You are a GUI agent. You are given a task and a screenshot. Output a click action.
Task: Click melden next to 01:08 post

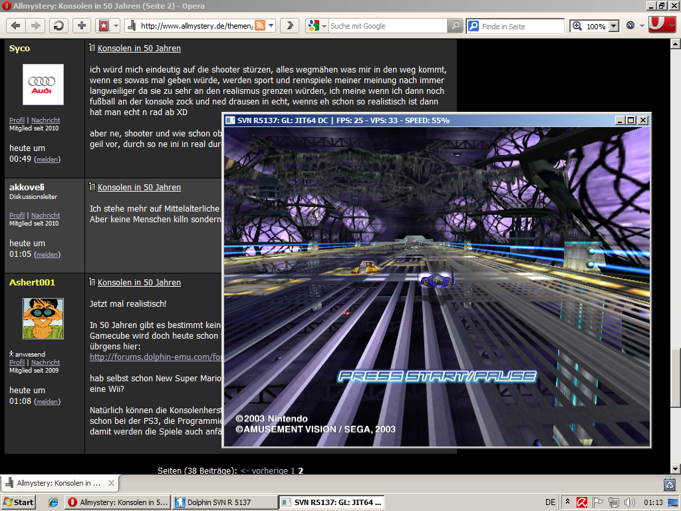(x=47, y=401)
